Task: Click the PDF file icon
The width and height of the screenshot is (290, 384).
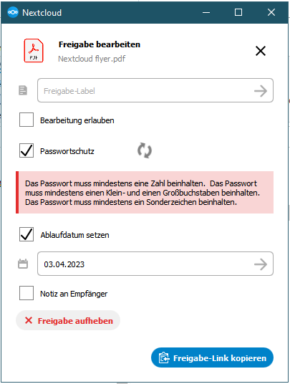Action: pyautogui.click(x=34, y=51)
